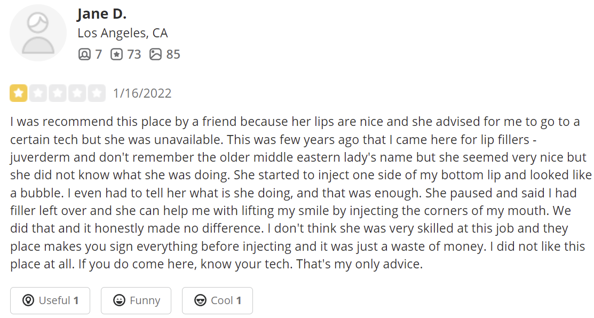Open the Jane D. profile name link
This screenshot has width=594, height=318.
101,14
